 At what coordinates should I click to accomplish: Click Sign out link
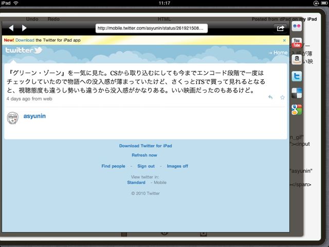click(x=146, y=166)
